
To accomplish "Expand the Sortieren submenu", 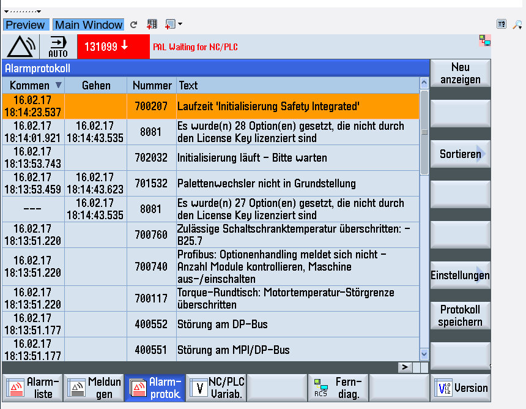I will pyautogui.click(x=461, y=154).
